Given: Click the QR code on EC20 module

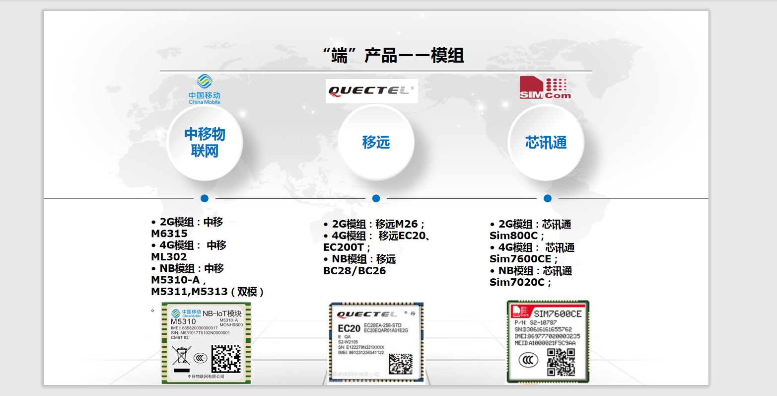Looking at the screenshot, I should [x=400, y=364].
